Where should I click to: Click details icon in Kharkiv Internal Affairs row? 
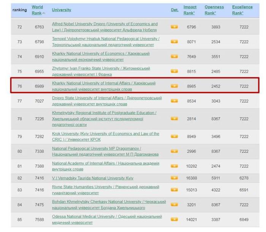174,86
